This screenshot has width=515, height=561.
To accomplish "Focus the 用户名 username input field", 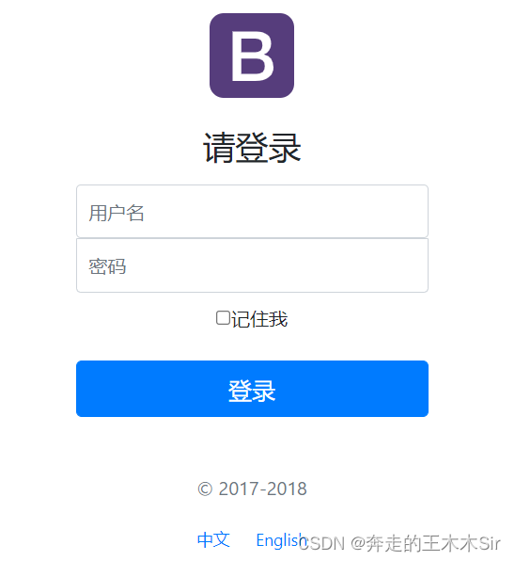I will point(252,211).
